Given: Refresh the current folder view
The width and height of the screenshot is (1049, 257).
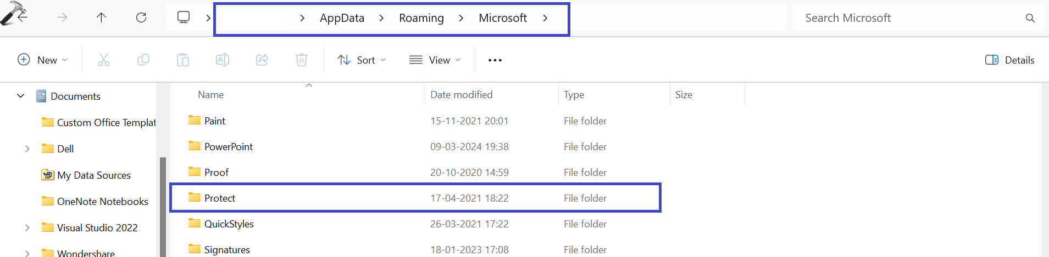Looking at the screenshot, I should point(141,18).
